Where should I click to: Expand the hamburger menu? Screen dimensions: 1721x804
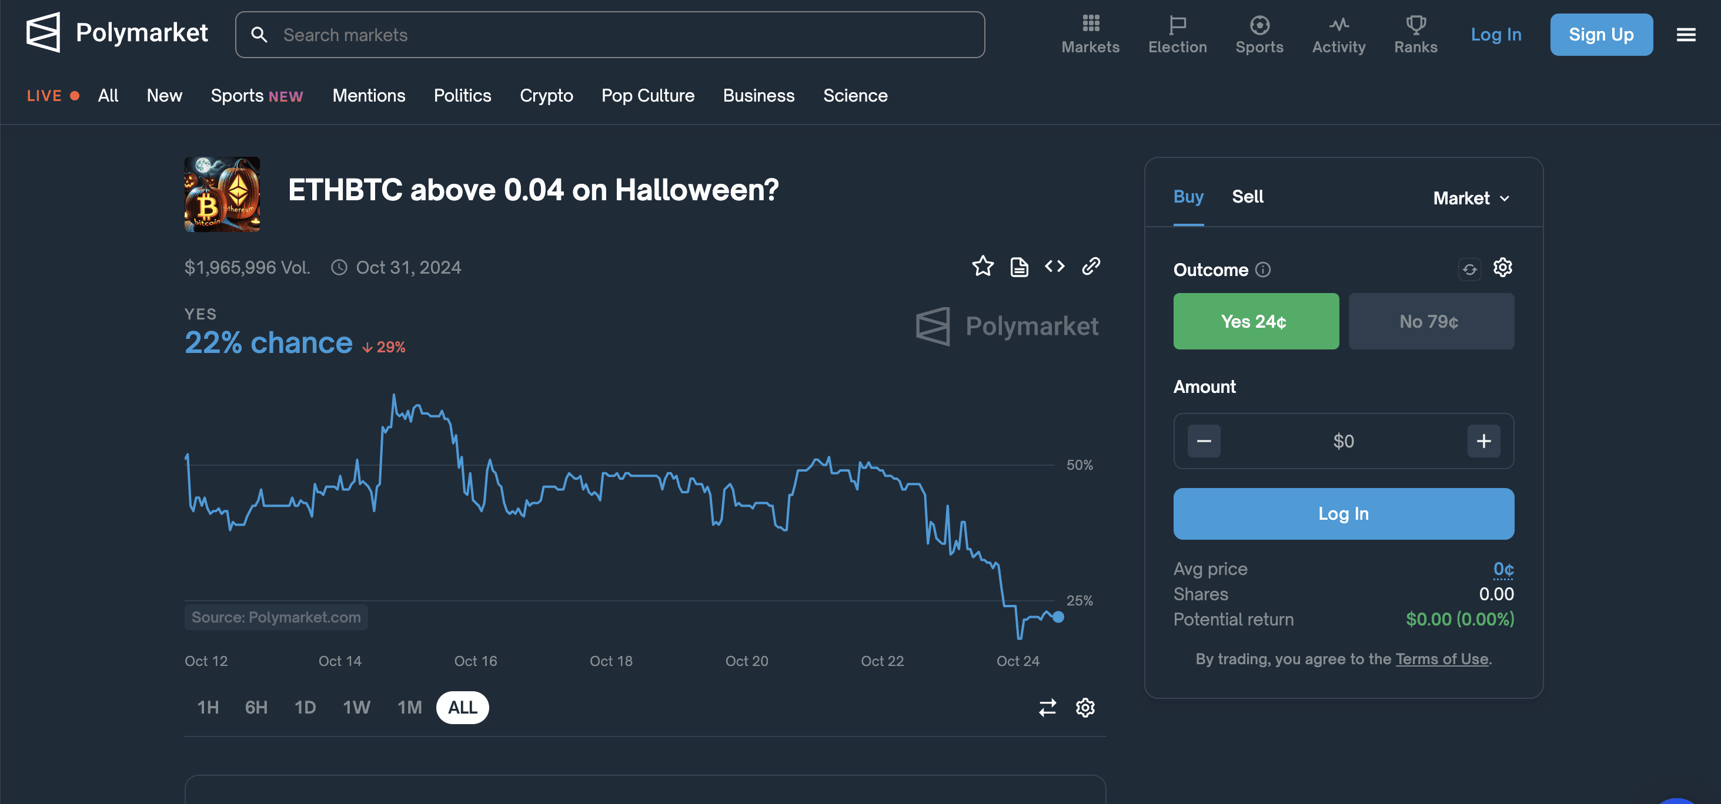(x=1686, y=35)
